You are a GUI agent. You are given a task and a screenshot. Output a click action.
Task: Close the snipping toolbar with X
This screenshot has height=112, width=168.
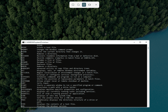point(96,5)
